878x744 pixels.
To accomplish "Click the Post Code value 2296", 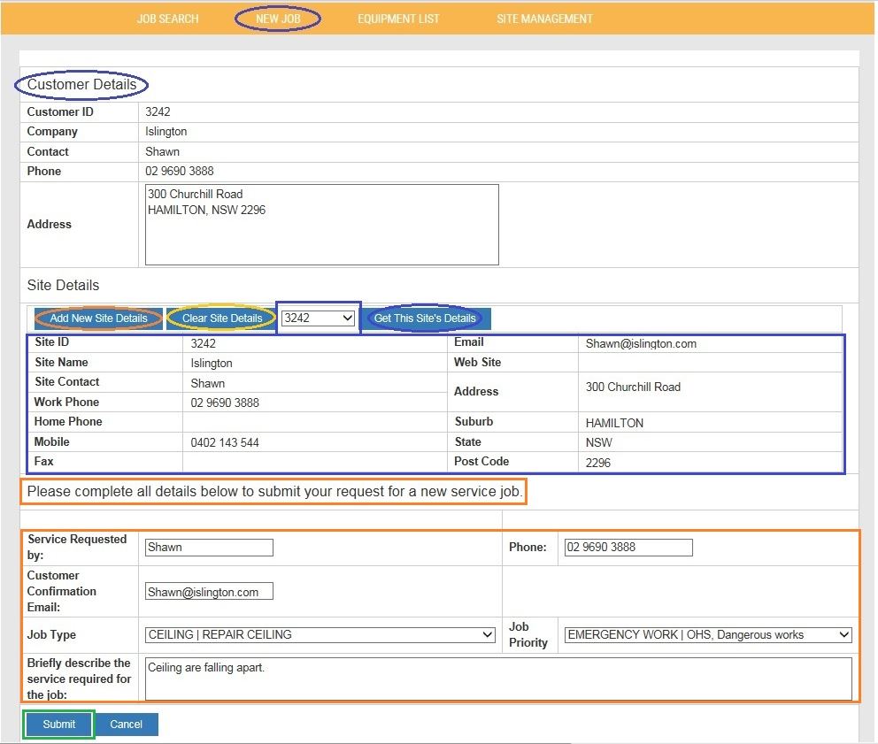I will (598, 463).
